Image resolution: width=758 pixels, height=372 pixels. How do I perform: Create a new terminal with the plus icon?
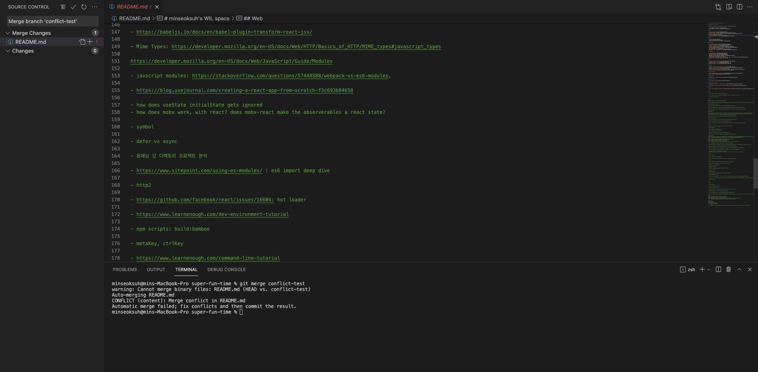pos(703,269)
